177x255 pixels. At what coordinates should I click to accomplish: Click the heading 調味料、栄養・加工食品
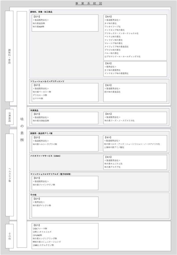41,12
